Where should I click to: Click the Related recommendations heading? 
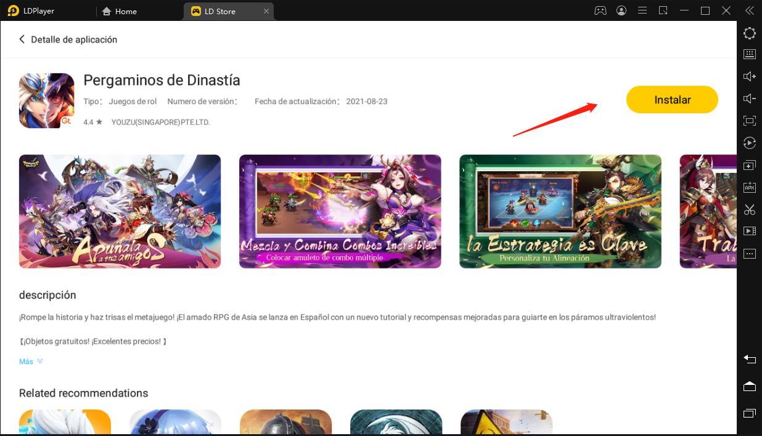[83, 393]
